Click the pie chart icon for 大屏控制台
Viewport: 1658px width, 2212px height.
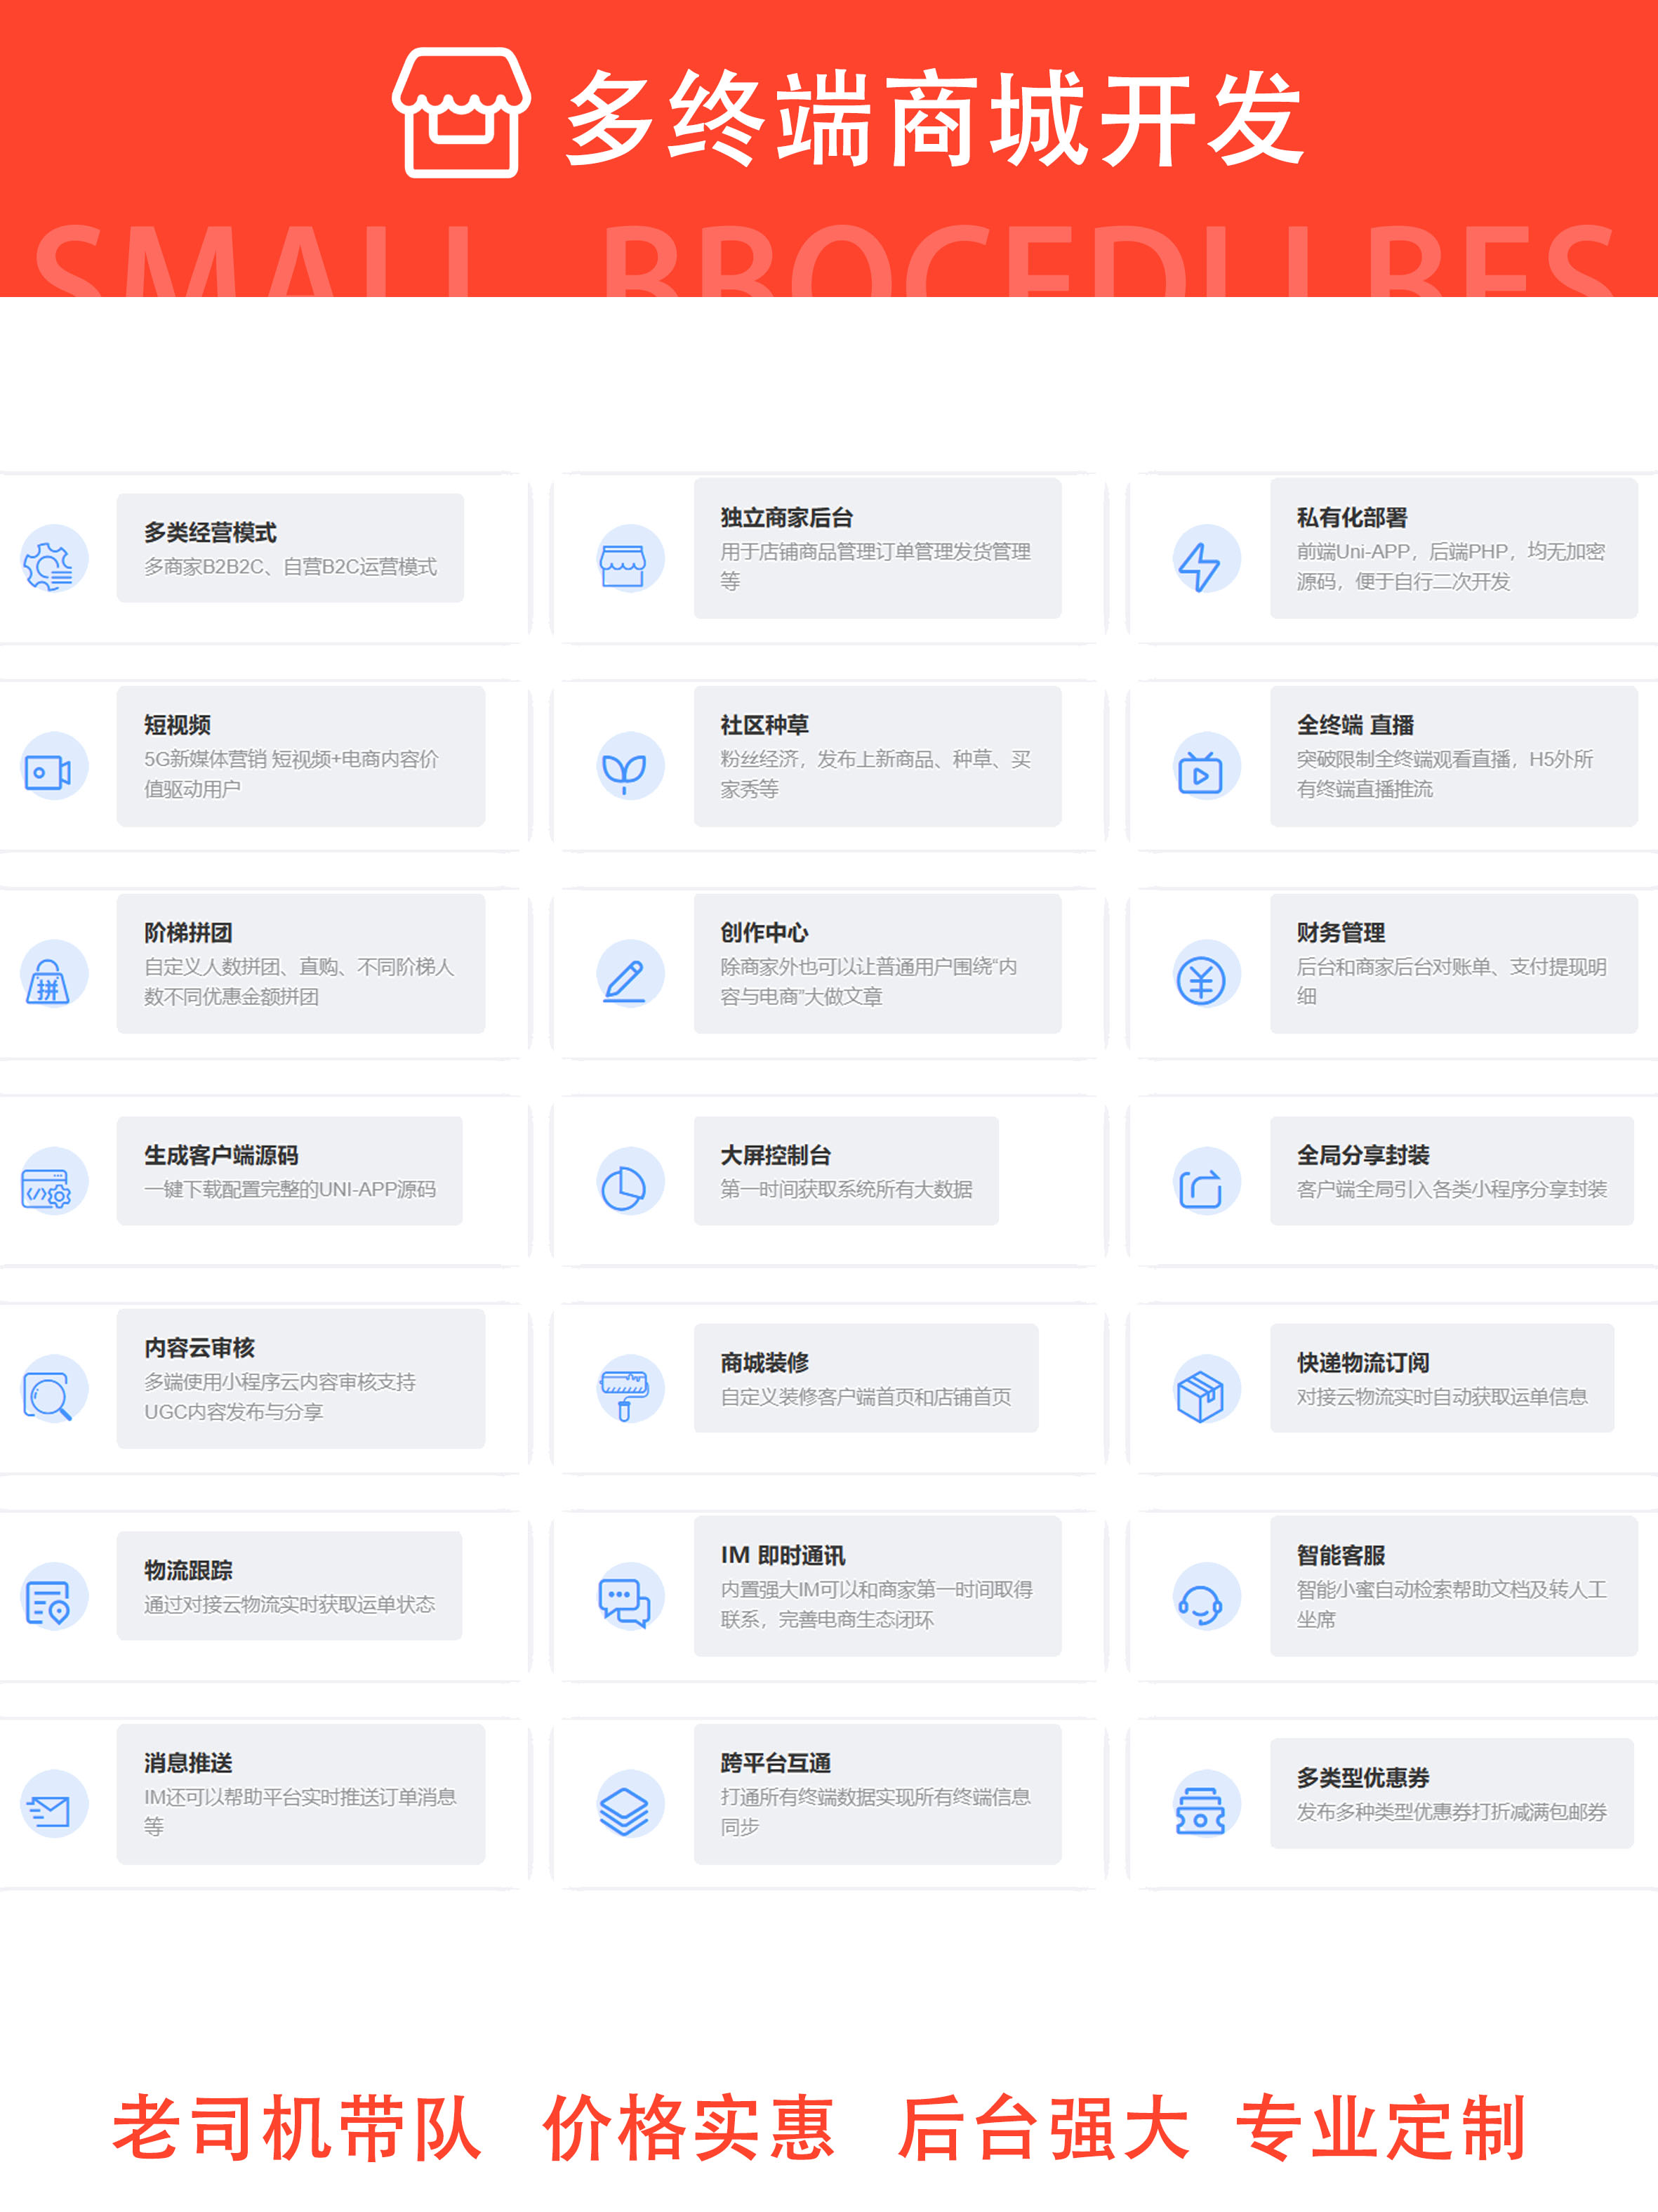click(623, 1188)
